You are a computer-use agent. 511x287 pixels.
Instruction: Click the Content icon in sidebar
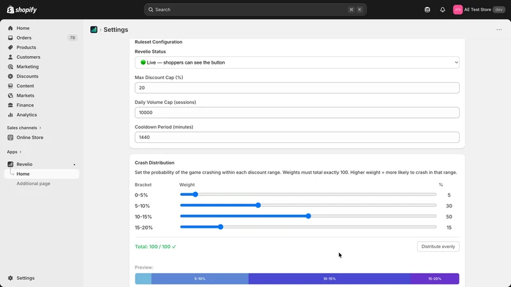tap(10, 86)
